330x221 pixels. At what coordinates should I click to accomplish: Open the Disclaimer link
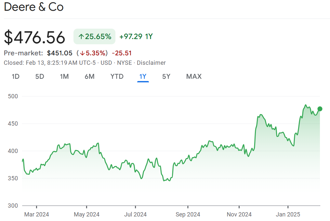point(151,63)
